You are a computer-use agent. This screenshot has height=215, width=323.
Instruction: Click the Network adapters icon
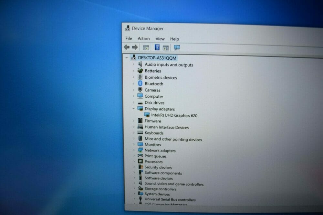pyautogui.click(x=140, y=150)
